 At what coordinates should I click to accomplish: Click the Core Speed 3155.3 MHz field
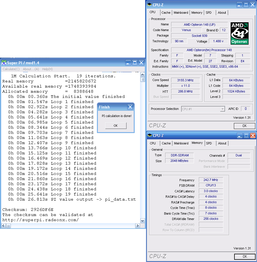click(185, 80)
